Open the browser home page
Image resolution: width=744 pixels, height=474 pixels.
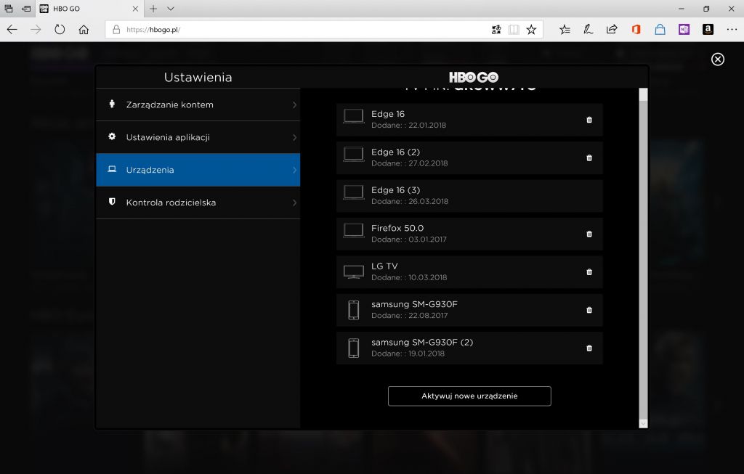click(84, 29)
